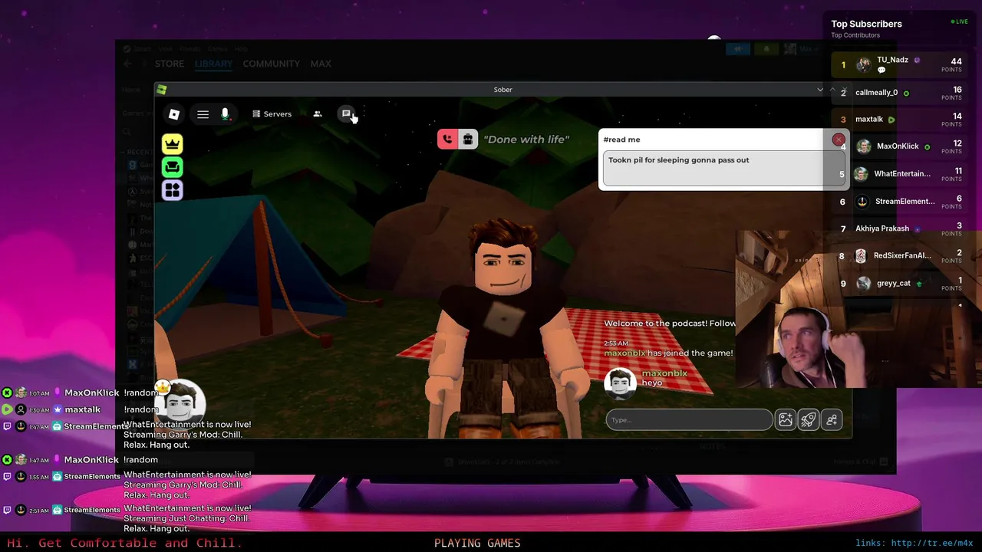Click MaxOnKlick in Top Subscribers list
Screen dimensions: 982x552
click(x=898, y=146)
